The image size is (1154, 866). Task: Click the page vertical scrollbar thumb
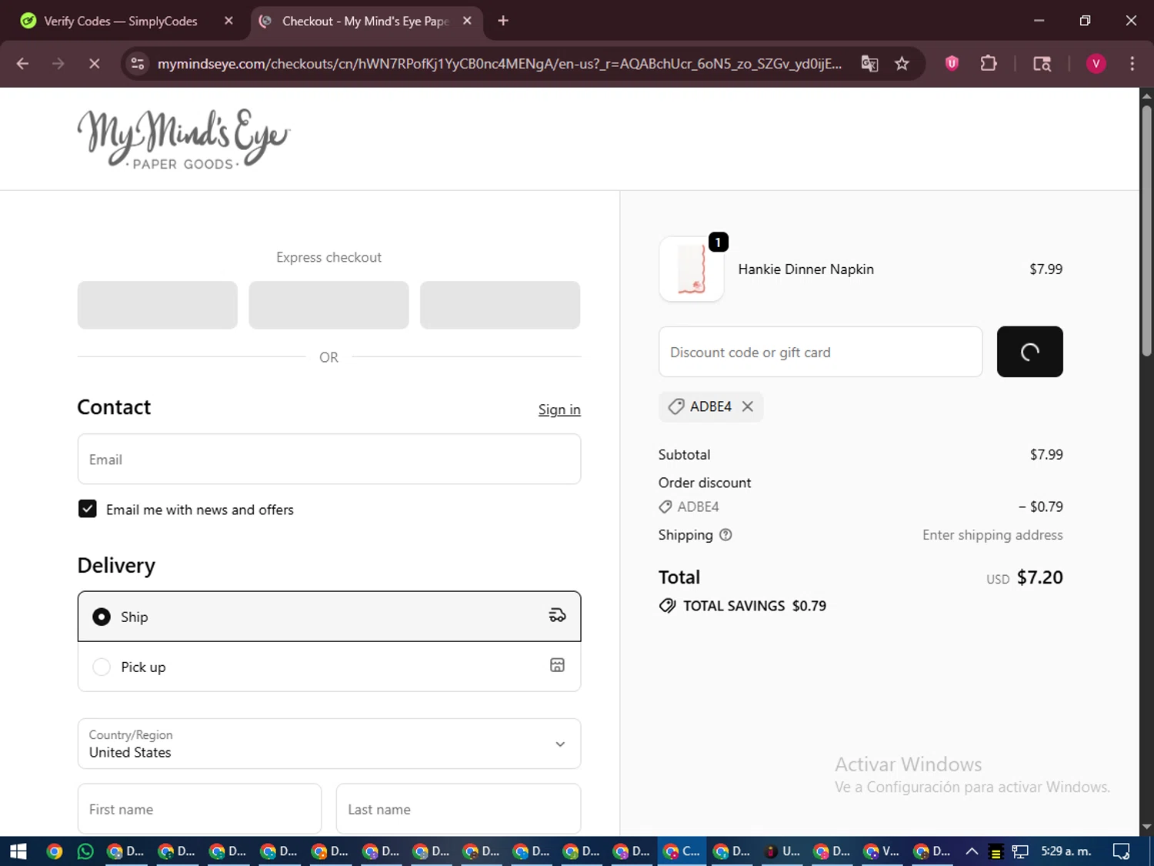click(x=1146, y=231)
